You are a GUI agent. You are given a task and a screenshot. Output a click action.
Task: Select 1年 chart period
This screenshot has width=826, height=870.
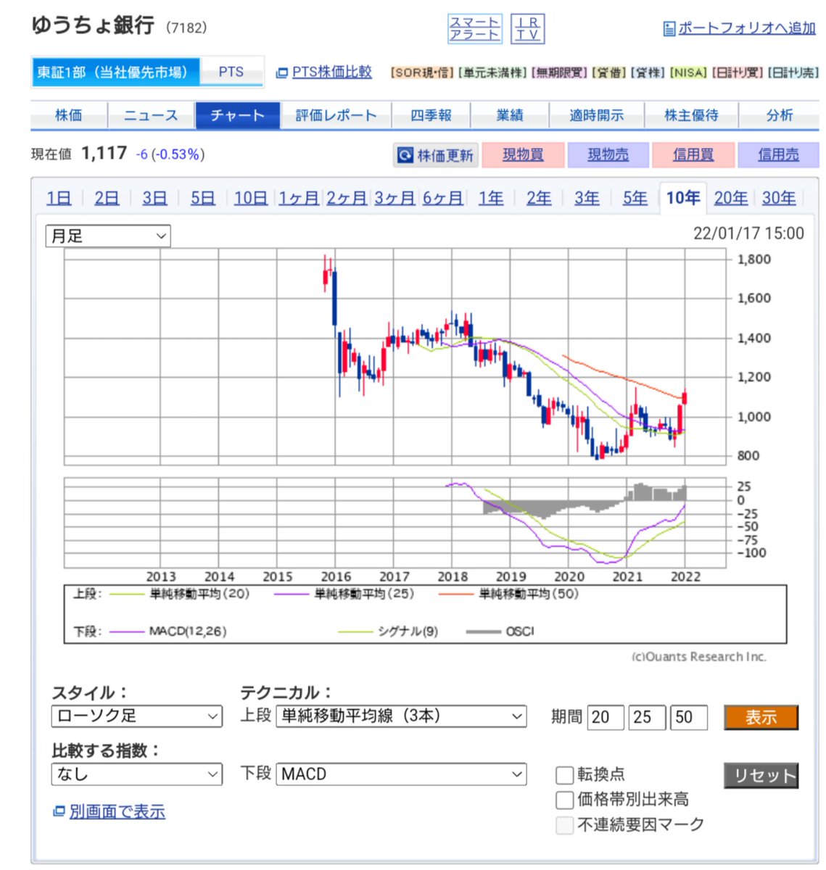coord(491,199)
